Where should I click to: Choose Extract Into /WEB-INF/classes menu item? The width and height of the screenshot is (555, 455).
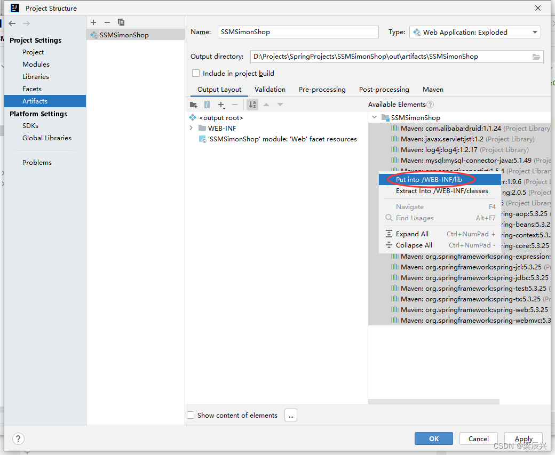click(x=440, y=191)
